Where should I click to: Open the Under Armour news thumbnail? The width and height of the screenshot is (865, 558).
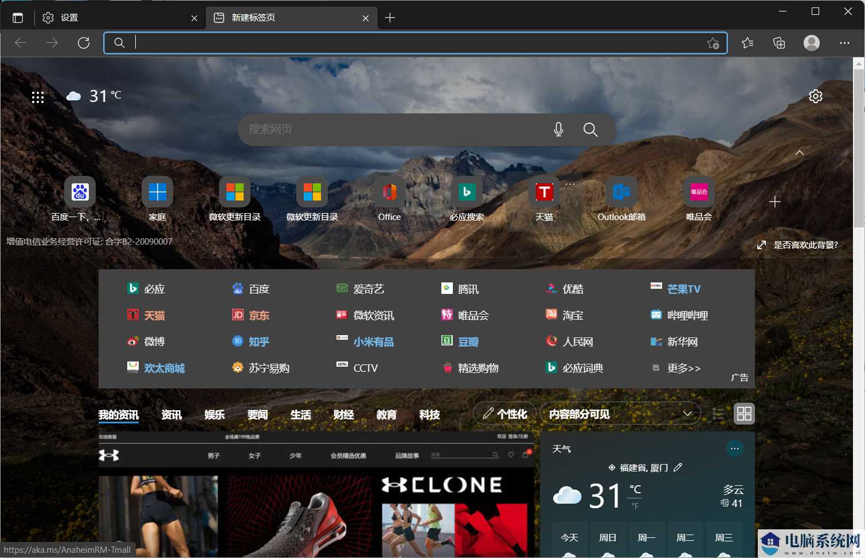pos(316,494)
